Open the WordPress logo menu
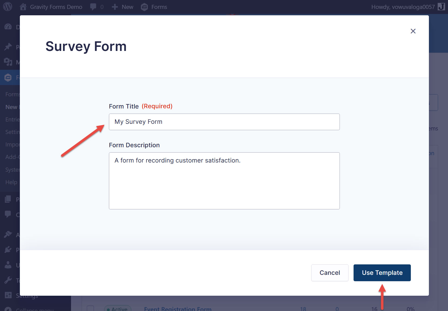This screenshot has width=448, height=311. click(8, 7)
